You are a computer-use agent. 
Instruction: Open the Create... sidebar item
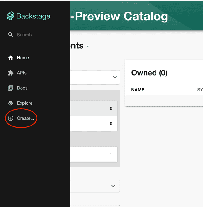[x=35, y=118]
